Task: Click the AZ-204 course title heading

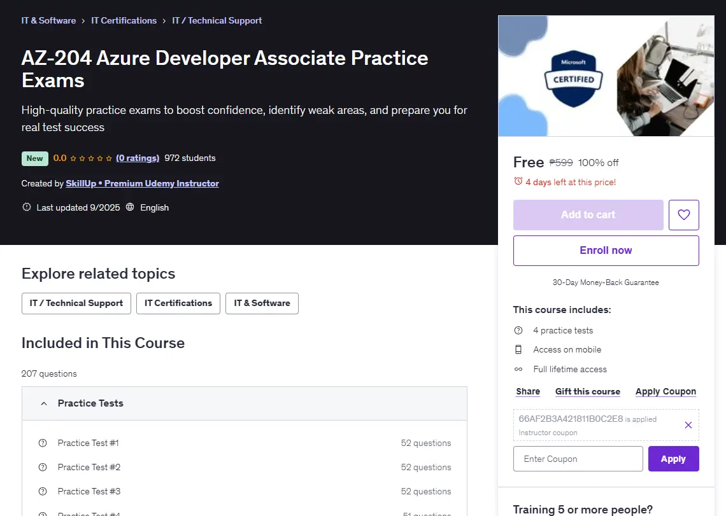Action: coord(225,69)
